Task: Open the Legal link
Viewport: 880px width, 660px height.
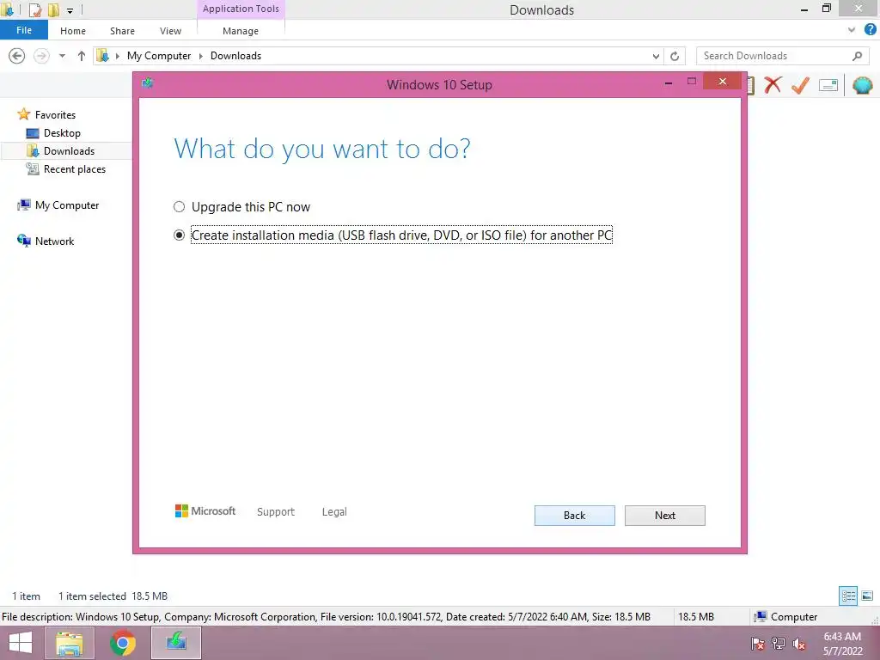Action: pos(334,512)
